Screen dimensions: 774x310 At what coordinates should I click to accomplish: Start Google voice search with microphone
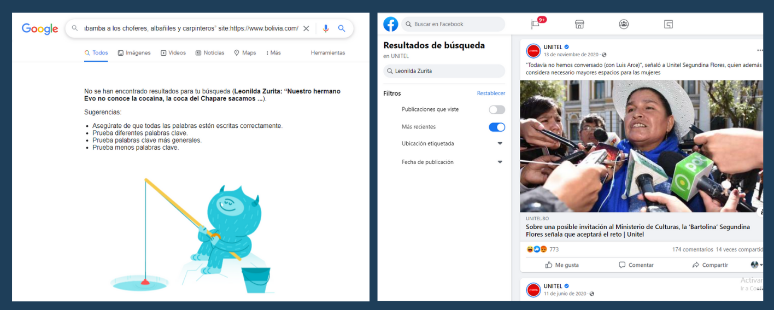point(326,28)
